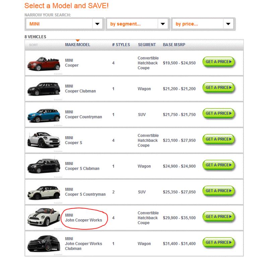Get a price for Cooper Clubman
The height and width of the screenshot is (264, 268).
218,88
